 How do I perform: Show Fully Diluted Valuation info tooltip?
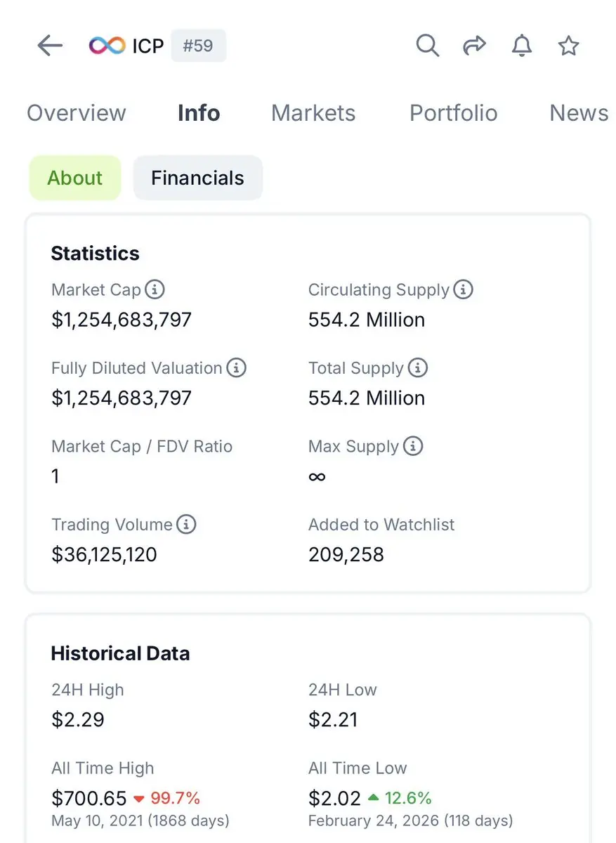[x=237, y=367]
